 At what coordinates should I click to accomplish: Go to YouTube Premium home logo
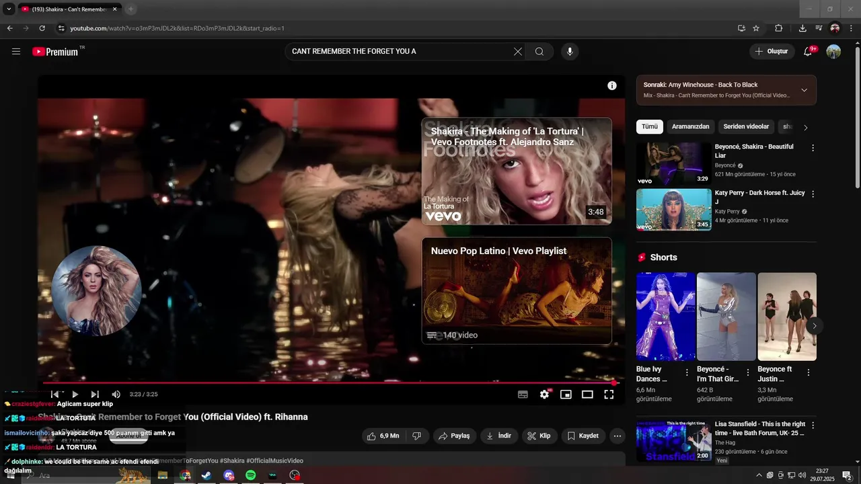(55, 52)
